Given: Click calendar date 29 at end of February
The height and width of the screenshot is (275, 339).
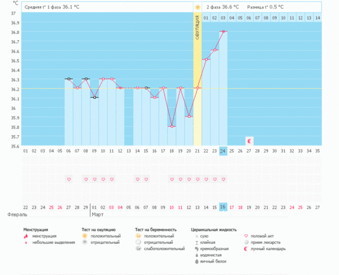Looking at the screenshot, I should 86,208.
